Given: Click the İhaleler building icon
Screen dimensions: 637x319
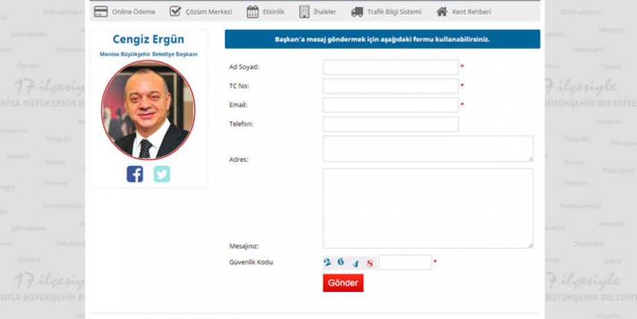Looking at the screenshot, I should click(305, 12).
